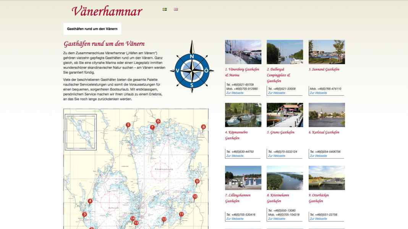
Task: Click the overview inset on the map
Action: (x=81, y=132)
